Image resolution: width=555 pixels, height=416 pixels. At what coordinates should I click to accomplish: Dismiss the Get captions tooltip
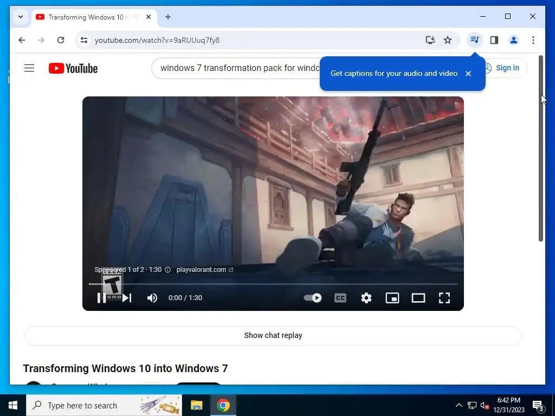pyautogui.click(x=468, y=74)
